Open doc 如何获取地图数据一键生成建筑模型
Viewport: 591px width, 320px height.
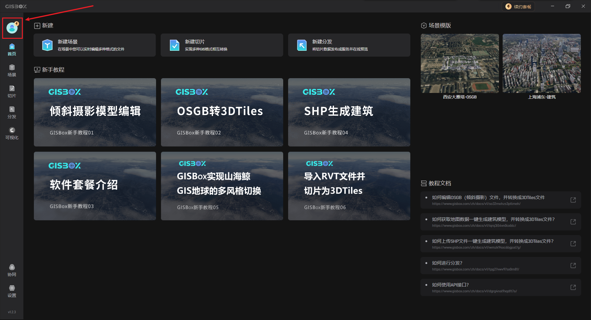coord(501,222)
